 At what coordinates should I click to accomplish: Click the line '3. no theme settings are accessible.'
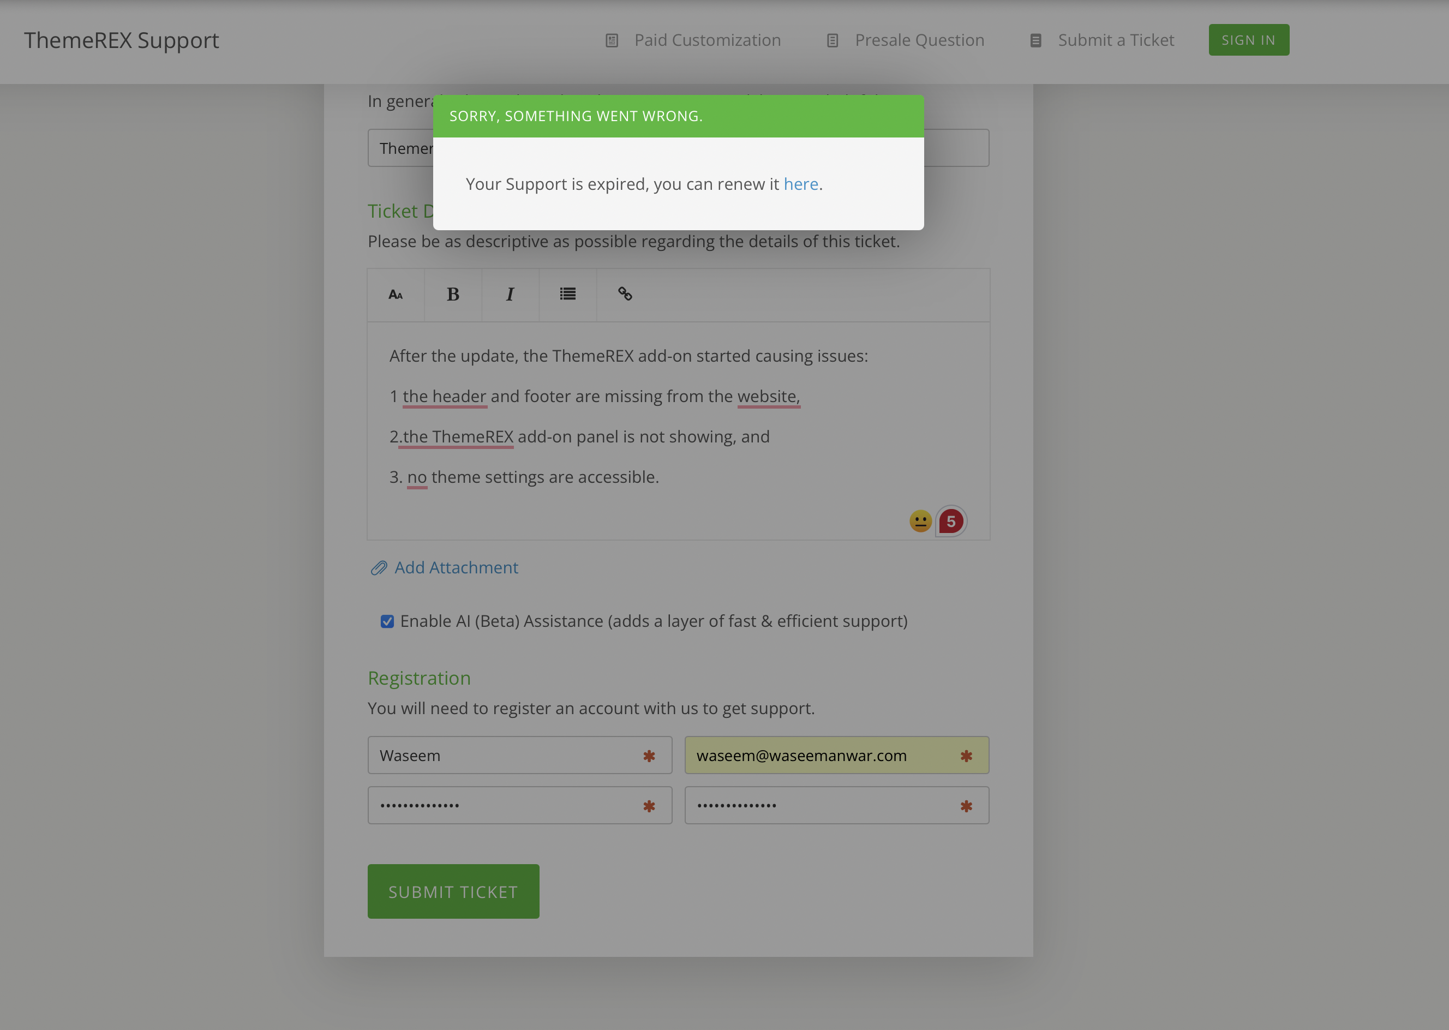click(524, 477)
